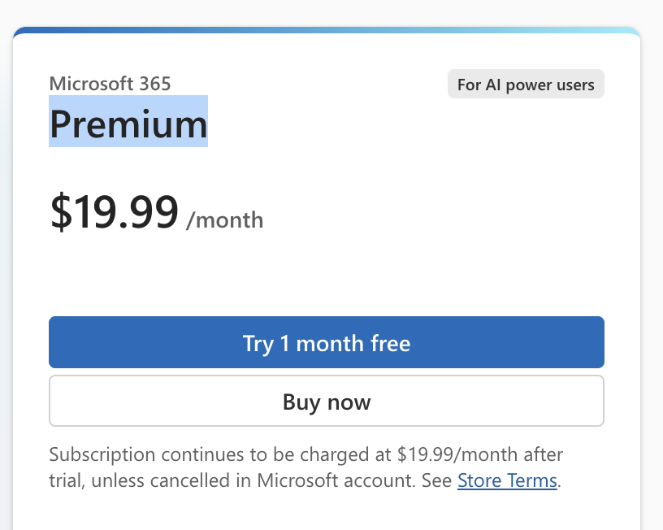The height and width of the screenshot is (530, 663).
Task: Click the Try 1 month free button
Action: [326, 342]
